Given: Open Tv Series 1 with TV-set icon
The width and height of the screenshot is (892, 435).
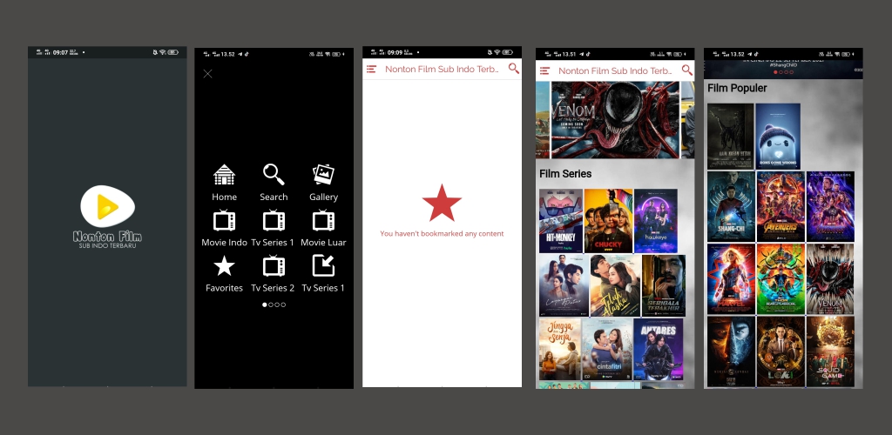Looking at the screenshot, I should tap(274, 220).
